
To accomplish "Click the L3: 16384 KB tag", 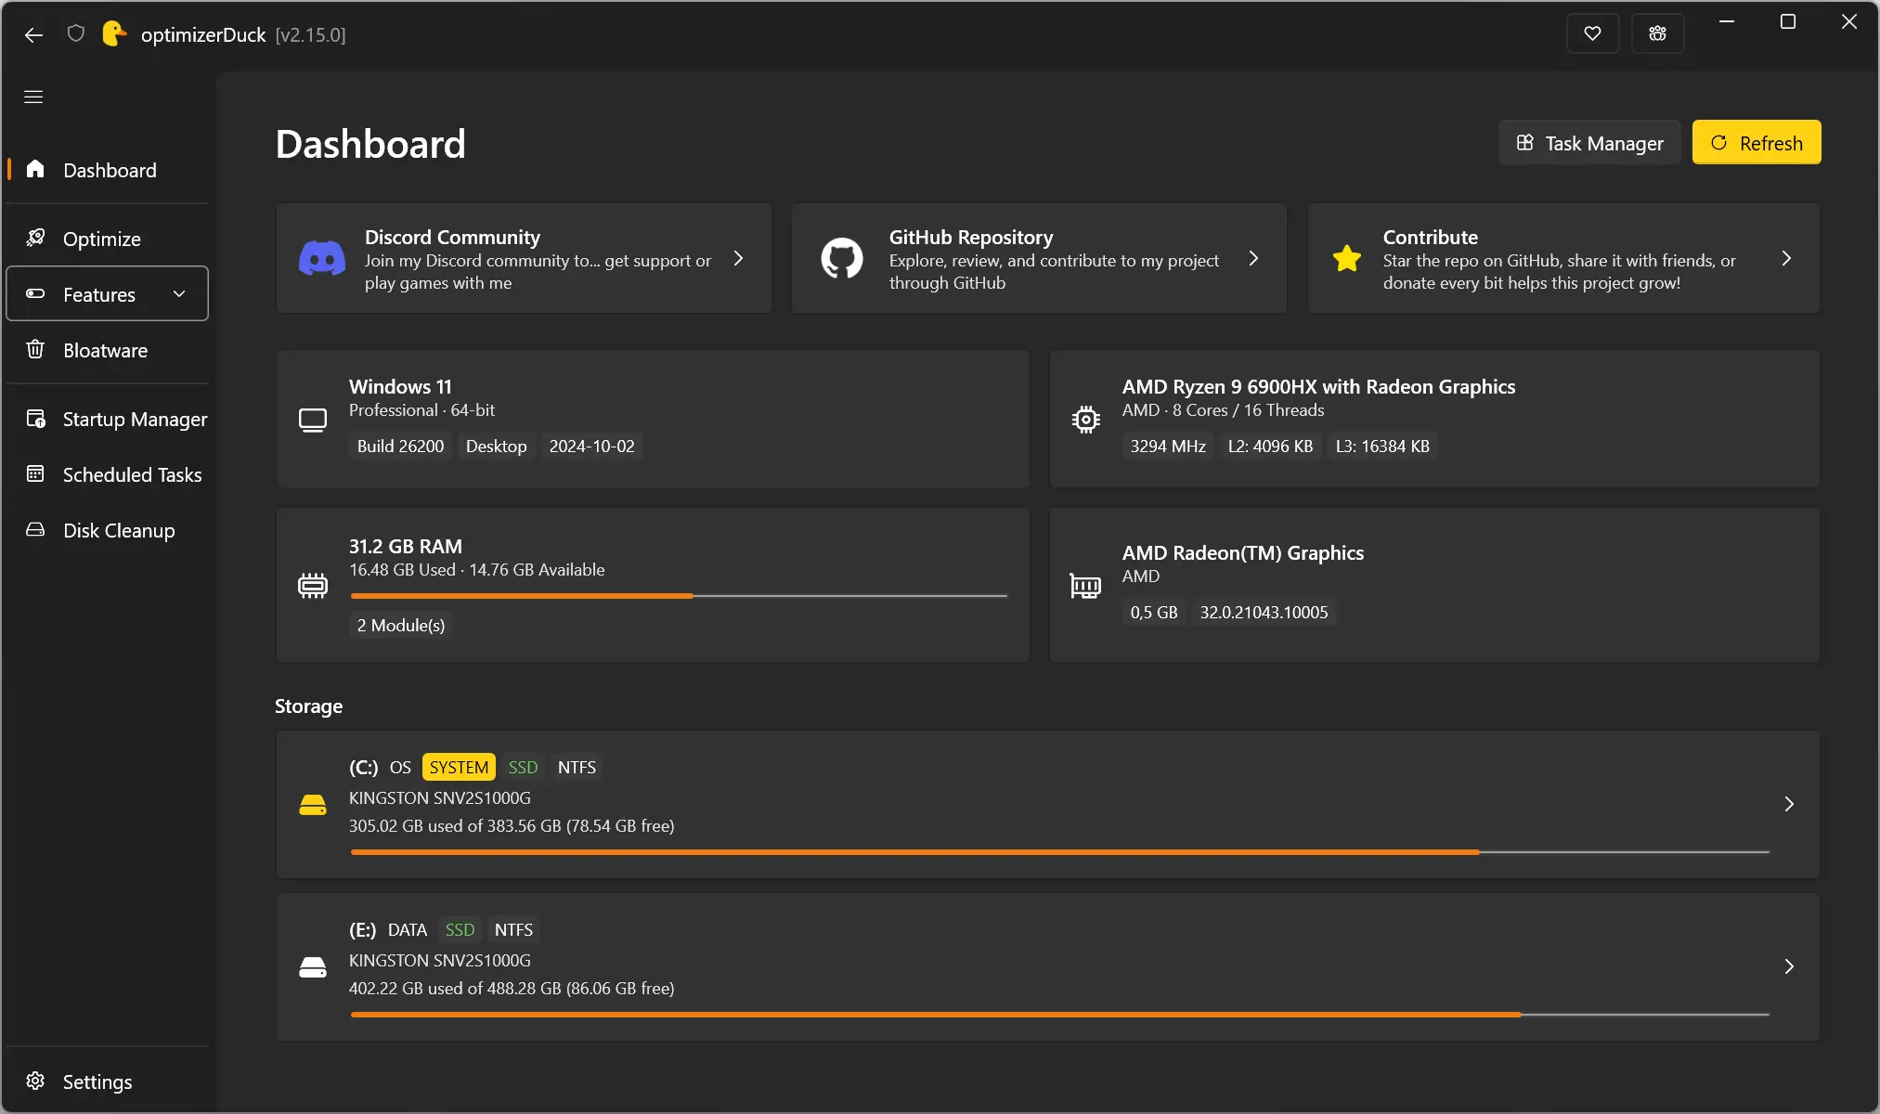I will (x=1382, y=446).
